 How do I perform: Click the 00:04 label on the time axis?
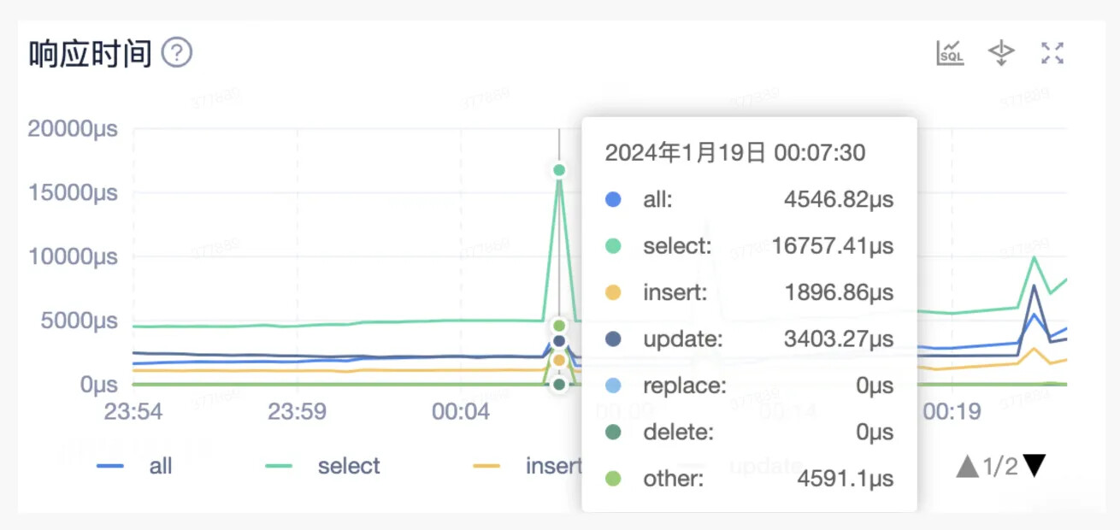pos(461,412)
